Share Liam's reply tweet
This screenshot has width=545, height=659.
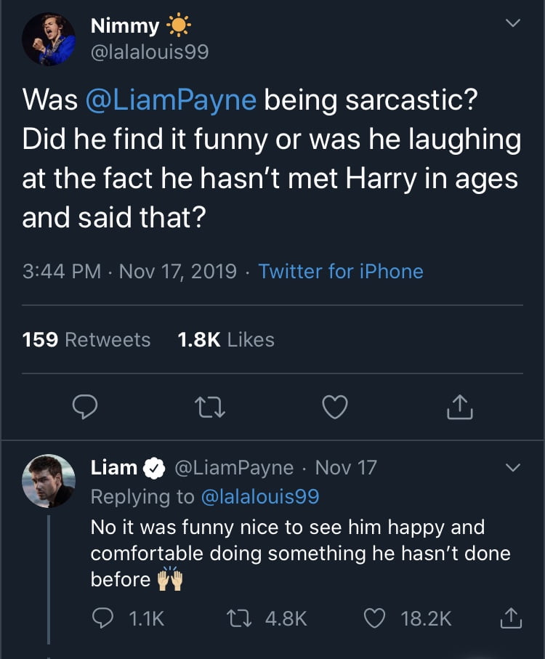(511, 618)
